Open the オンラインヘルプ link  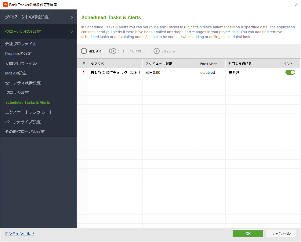[x=19, y=234]
